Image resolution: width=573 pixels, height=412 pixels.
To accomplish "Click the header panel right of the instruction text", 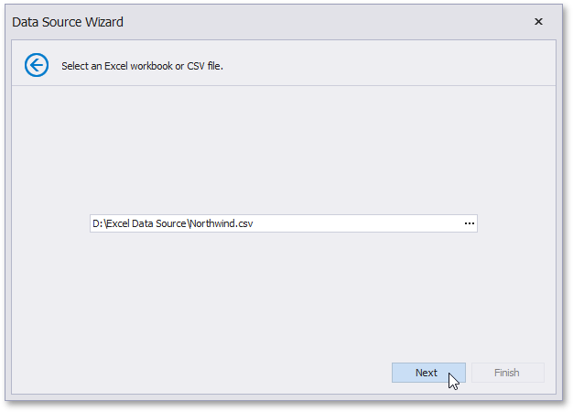I will point(384,66).
